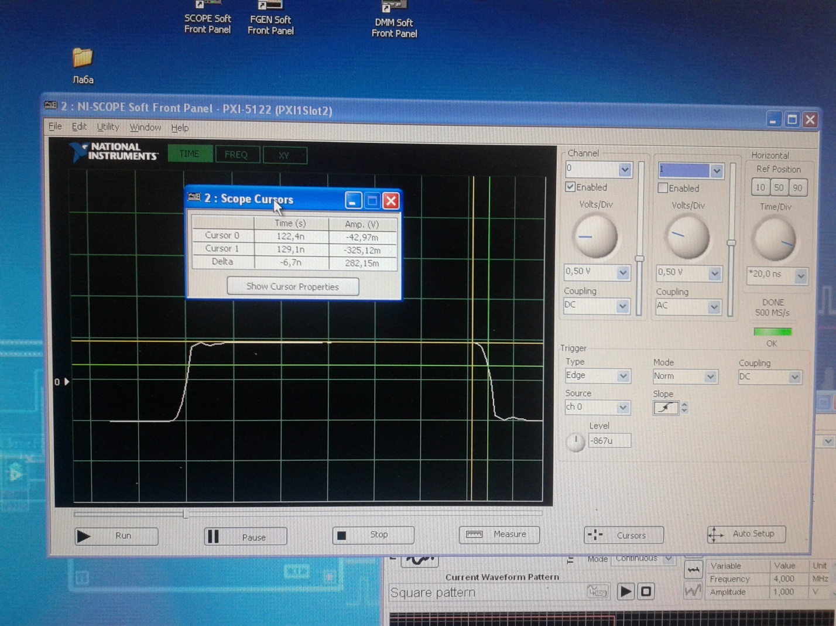Click the Run play icon
Image resolution: width=836 pixels, height=626 pixels.
[x=84, y=536]
